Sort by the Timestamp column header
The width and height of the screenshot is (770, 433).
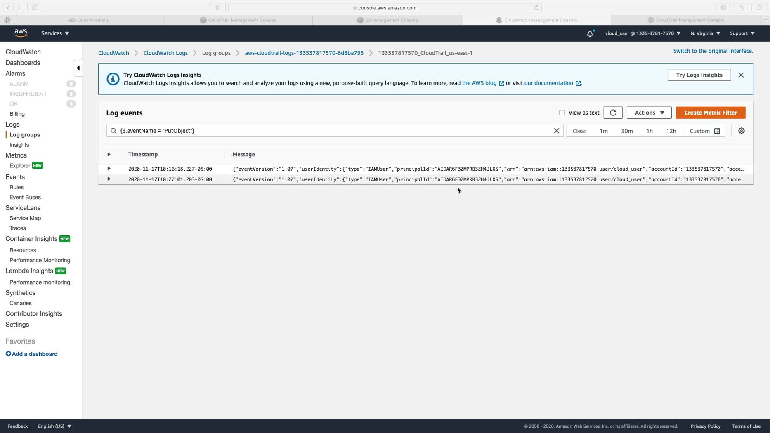pyautogui.click(x=143, y=154)
